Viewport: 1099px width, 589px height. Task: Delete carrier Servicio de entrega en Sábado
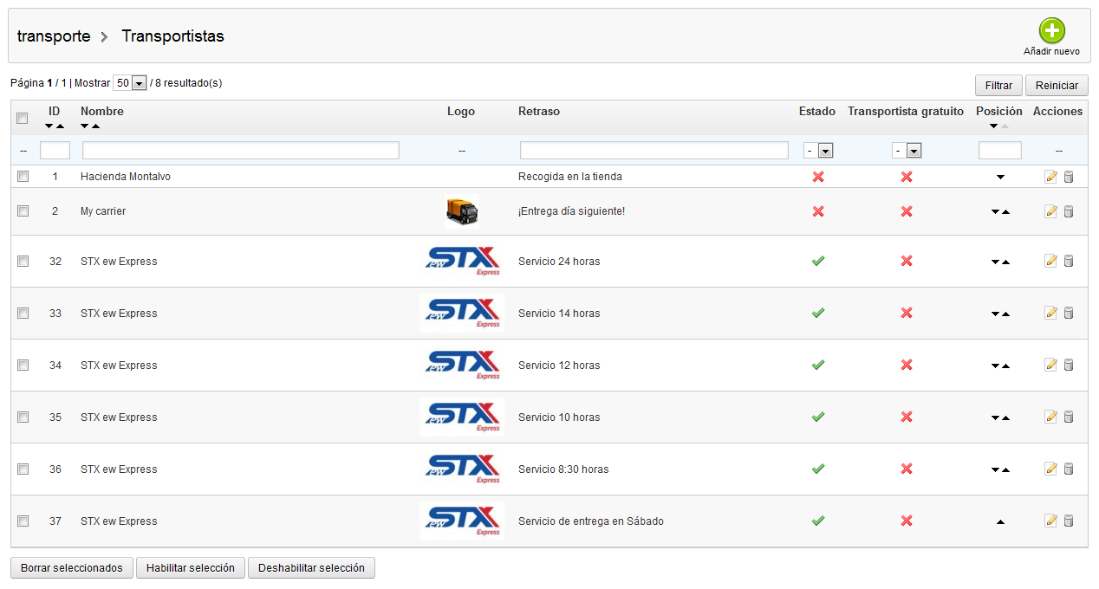[x=1069, y=521]
